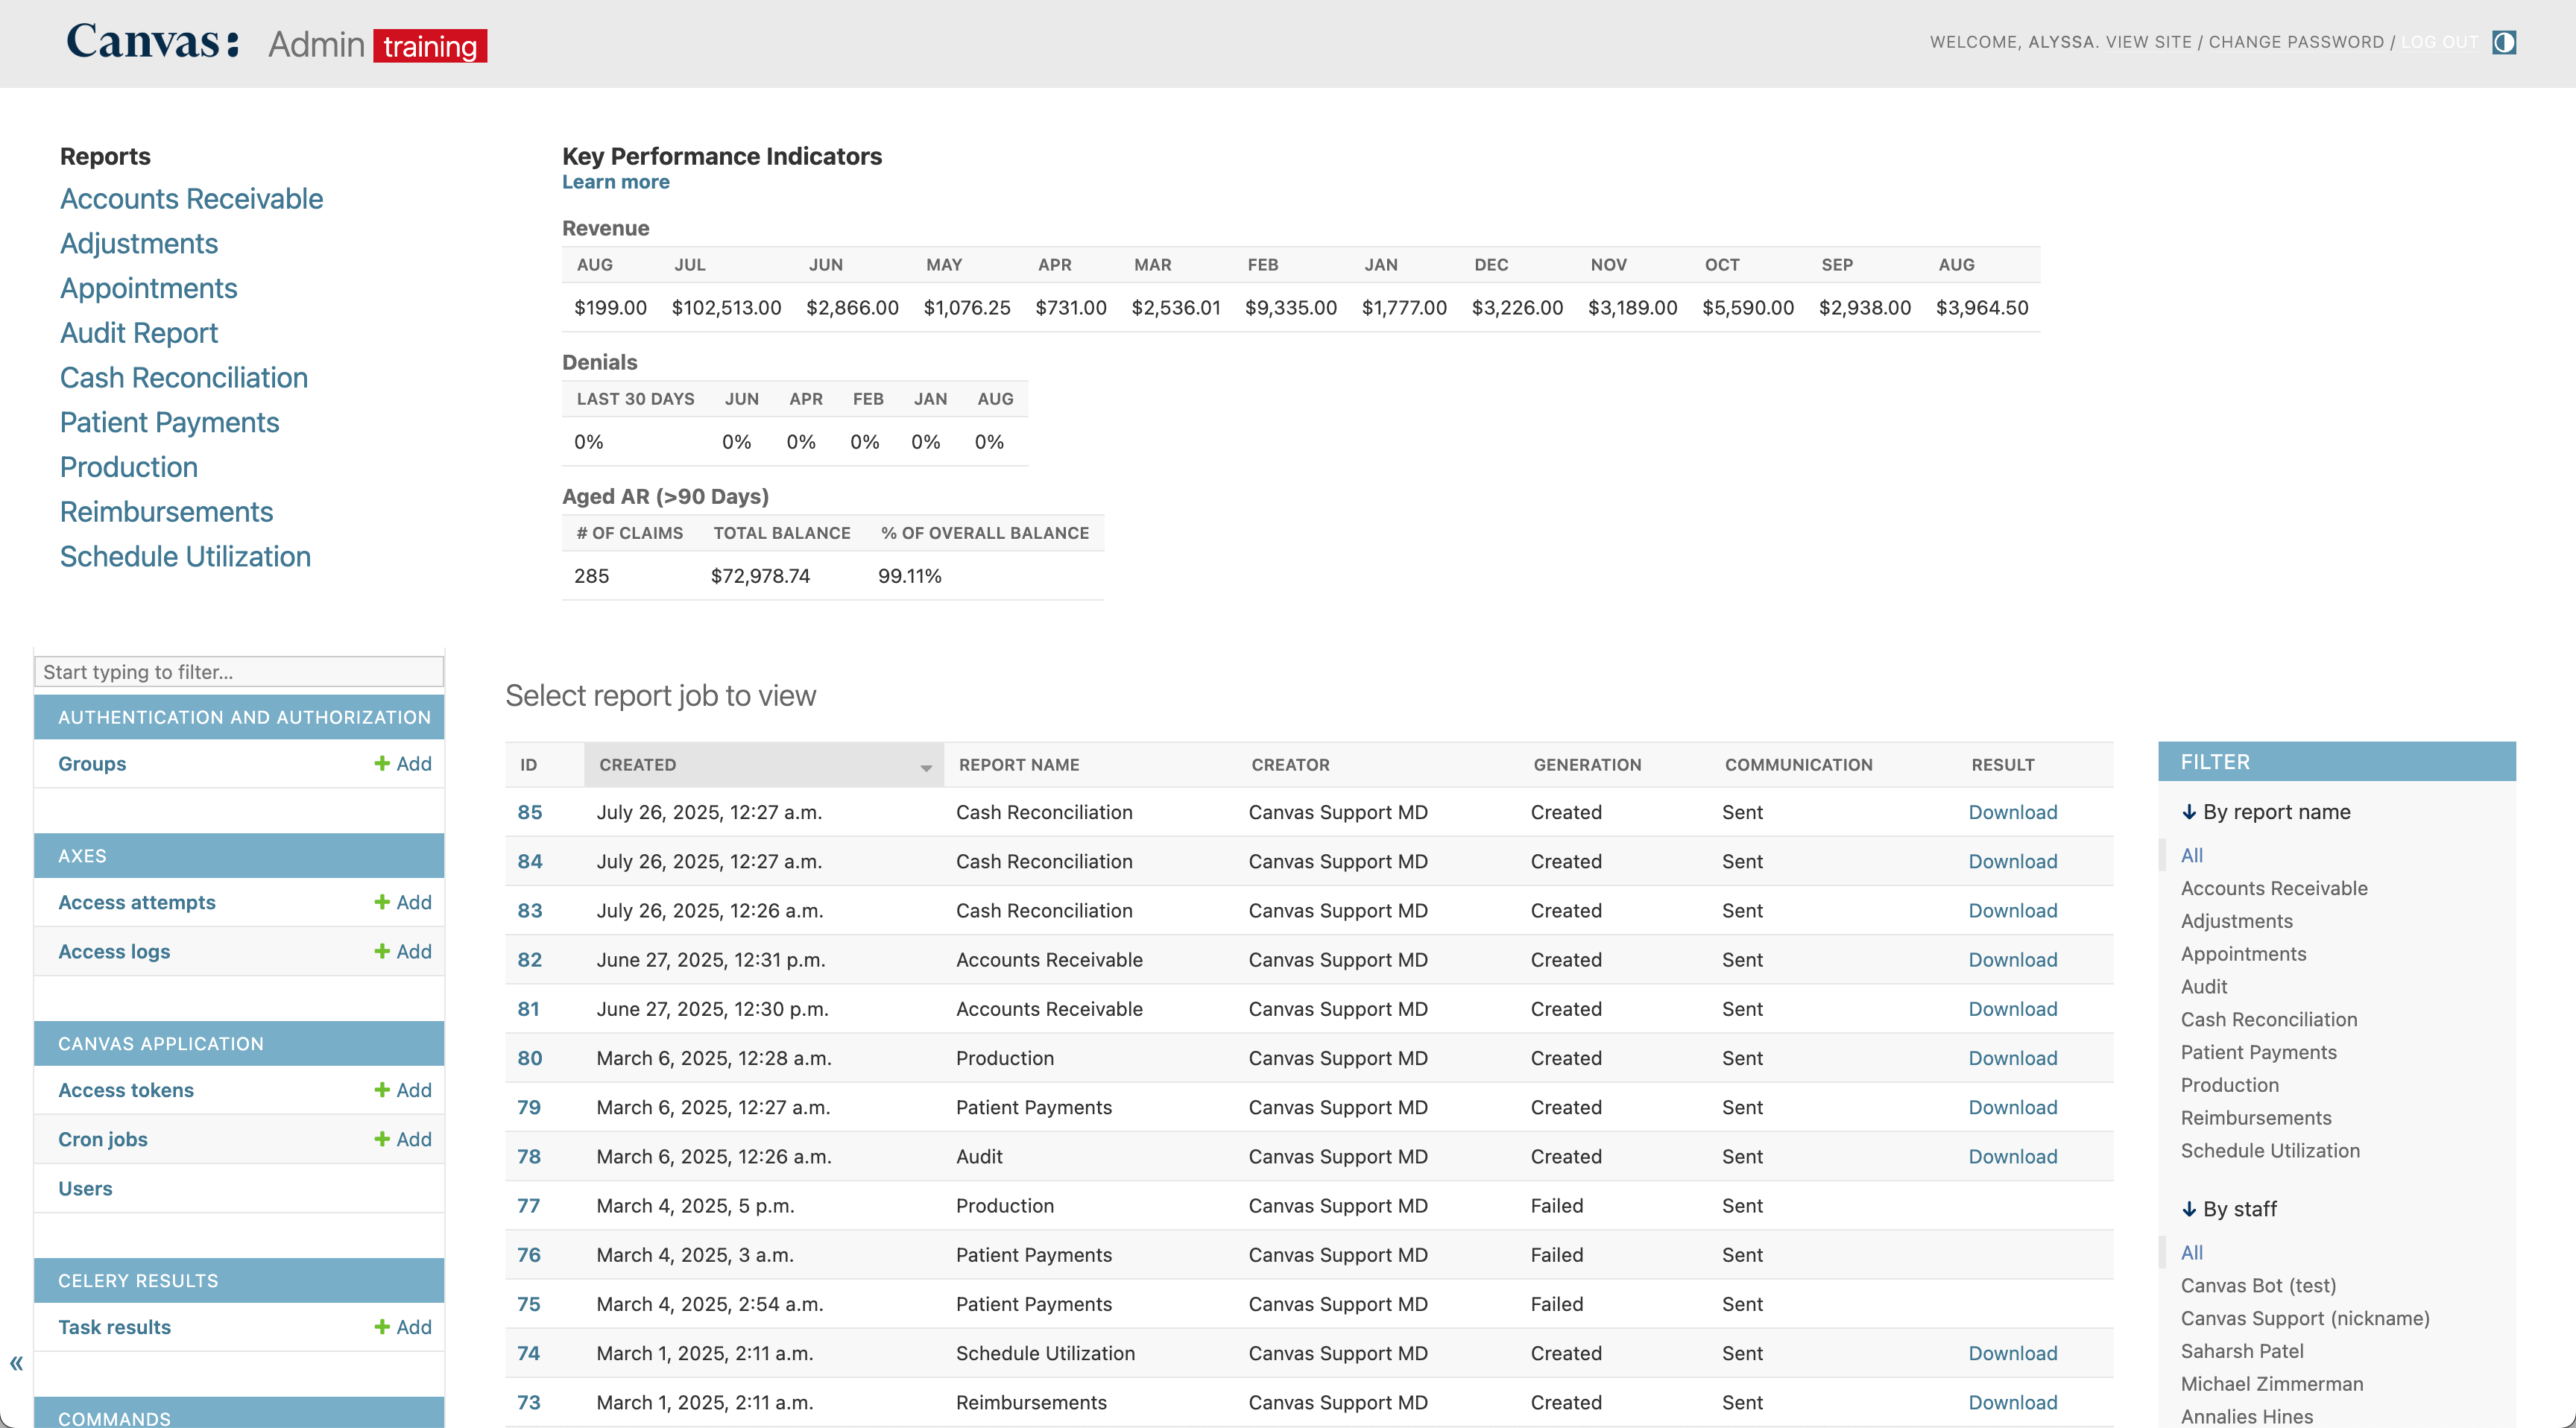The height and width of the screenshot is (1428, 2576).
Task: Toggle the Created column sort arrow
Action: (x=926, y=767)
